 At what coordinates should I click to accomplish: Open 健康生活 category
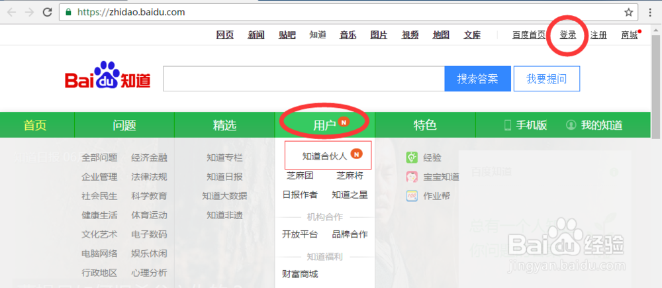tap(100, 215)
